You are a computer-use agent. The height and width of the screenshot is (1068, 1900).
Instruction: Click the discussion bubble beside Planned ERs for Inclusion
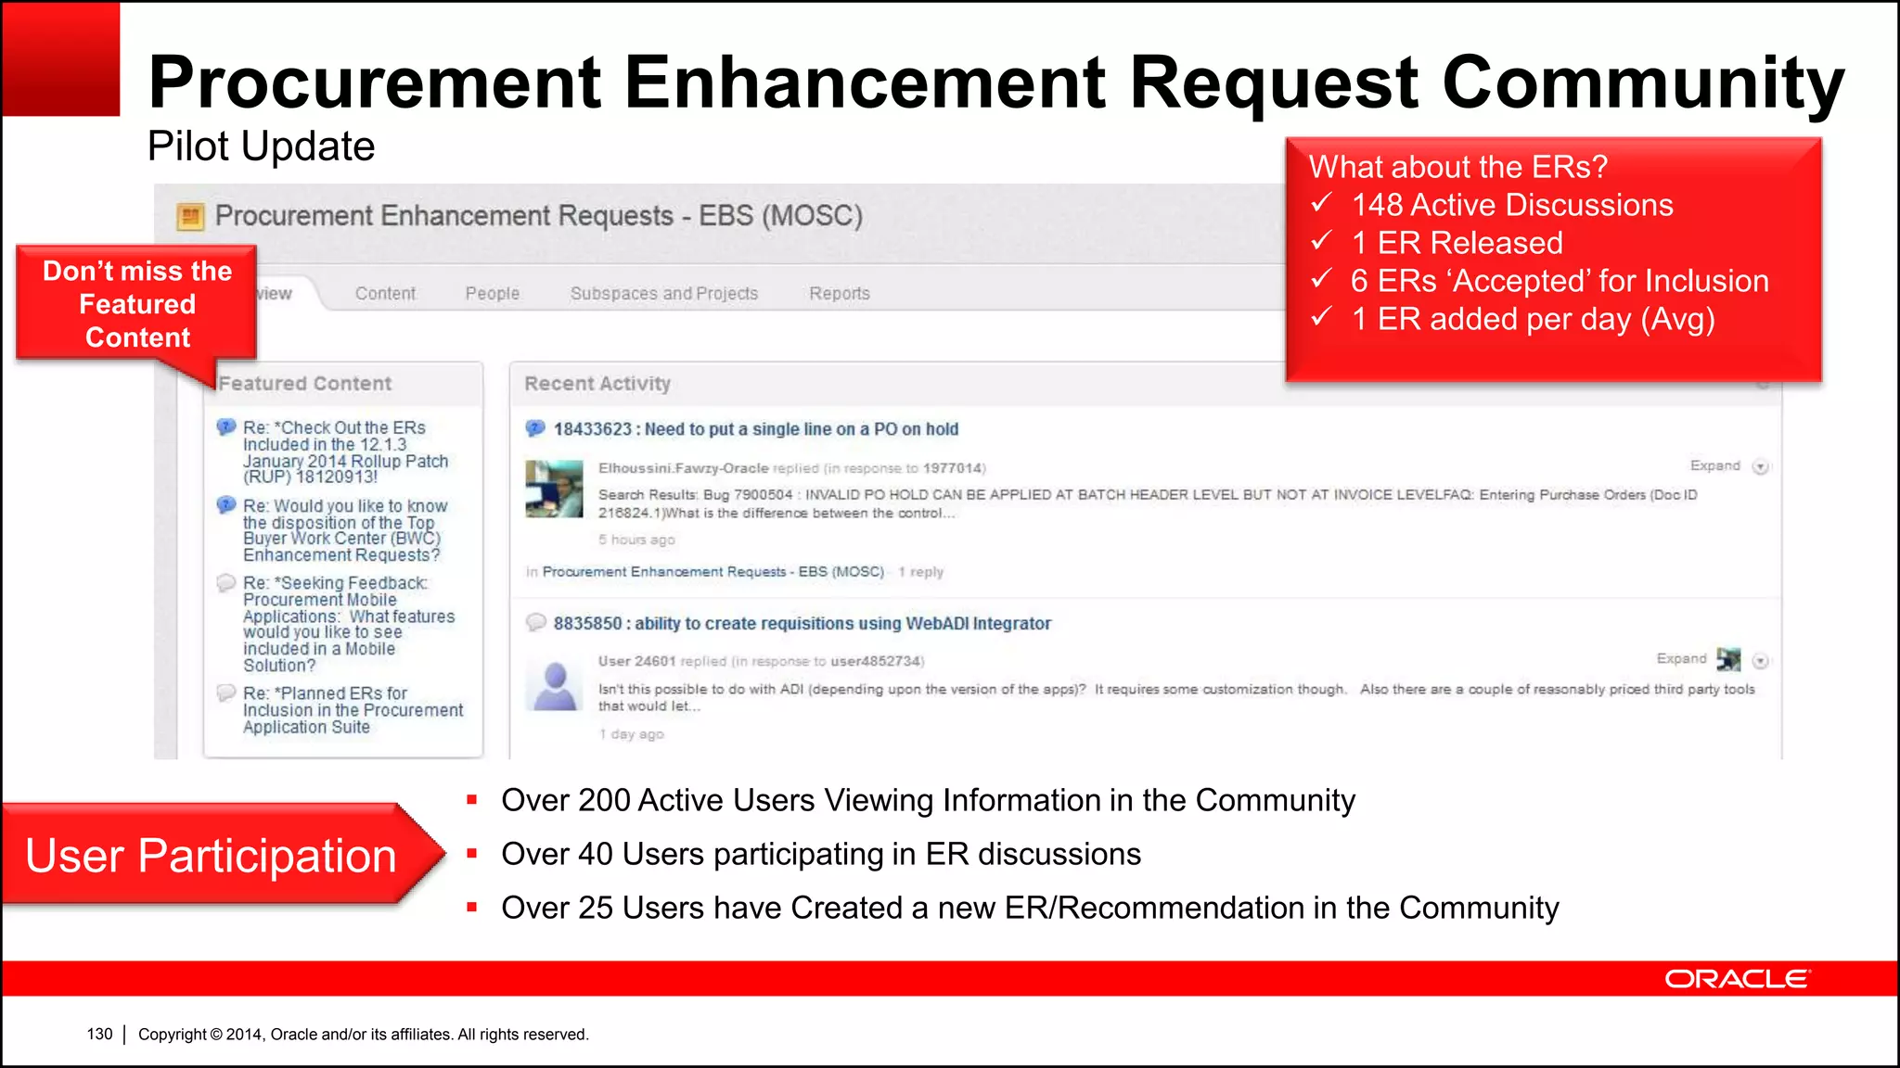pos(226,693)
